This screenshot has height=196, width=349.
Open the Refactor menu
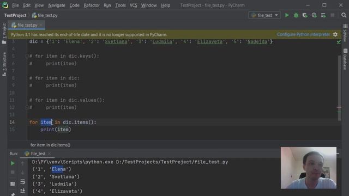(x=92, y=5)
